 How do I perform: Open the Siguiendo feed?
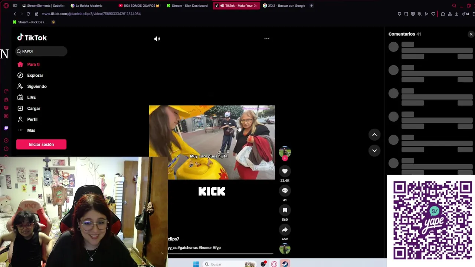tap(32, 86)
